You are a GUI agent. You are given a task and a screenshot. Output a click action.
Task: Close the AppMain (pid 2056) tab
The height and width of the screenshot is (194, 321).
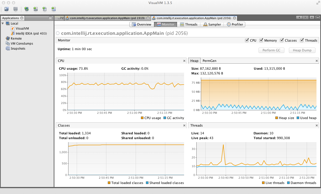point(234,18)
